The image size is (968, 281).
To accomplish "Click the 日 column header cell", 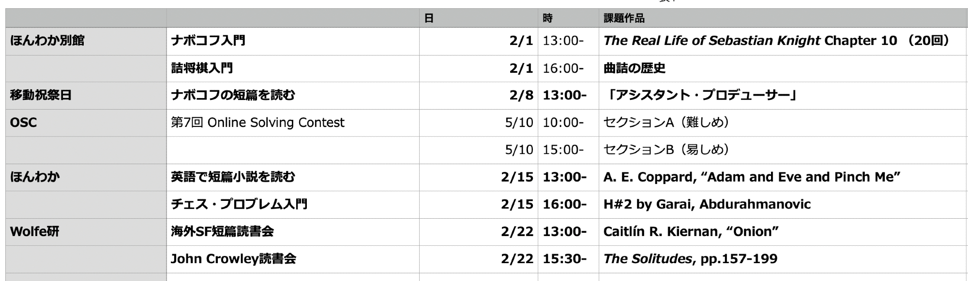I will click(478, 18).
